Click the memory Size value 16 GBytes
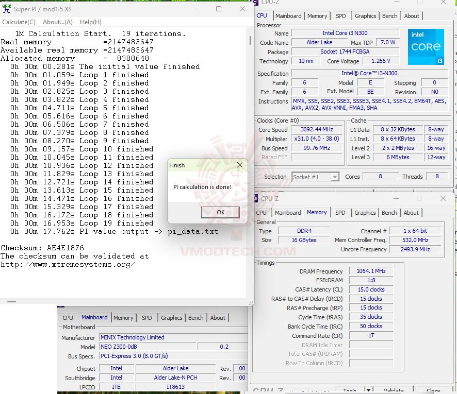 (304, 241)
